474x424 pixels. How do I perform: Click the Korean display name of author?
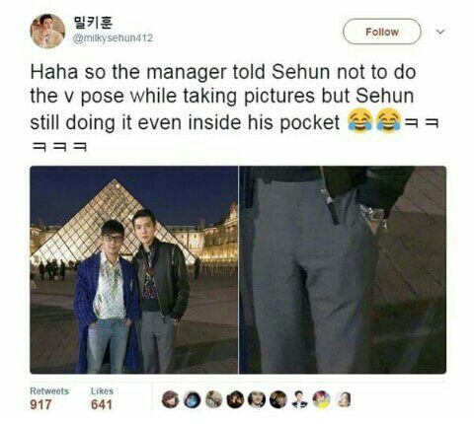pyautogui.click(x=94, y=23)
